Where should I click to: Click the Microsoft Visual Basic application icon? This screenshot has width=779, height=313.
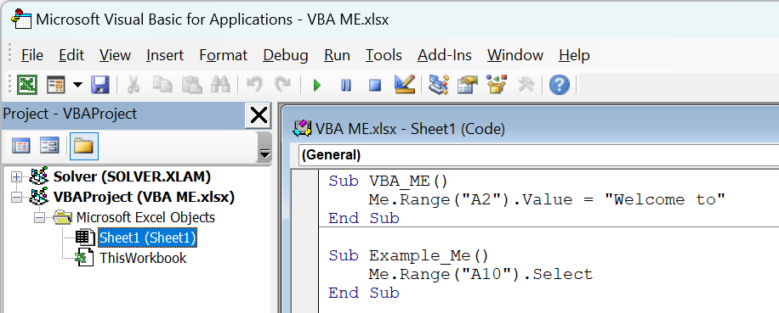coord(22,19)
